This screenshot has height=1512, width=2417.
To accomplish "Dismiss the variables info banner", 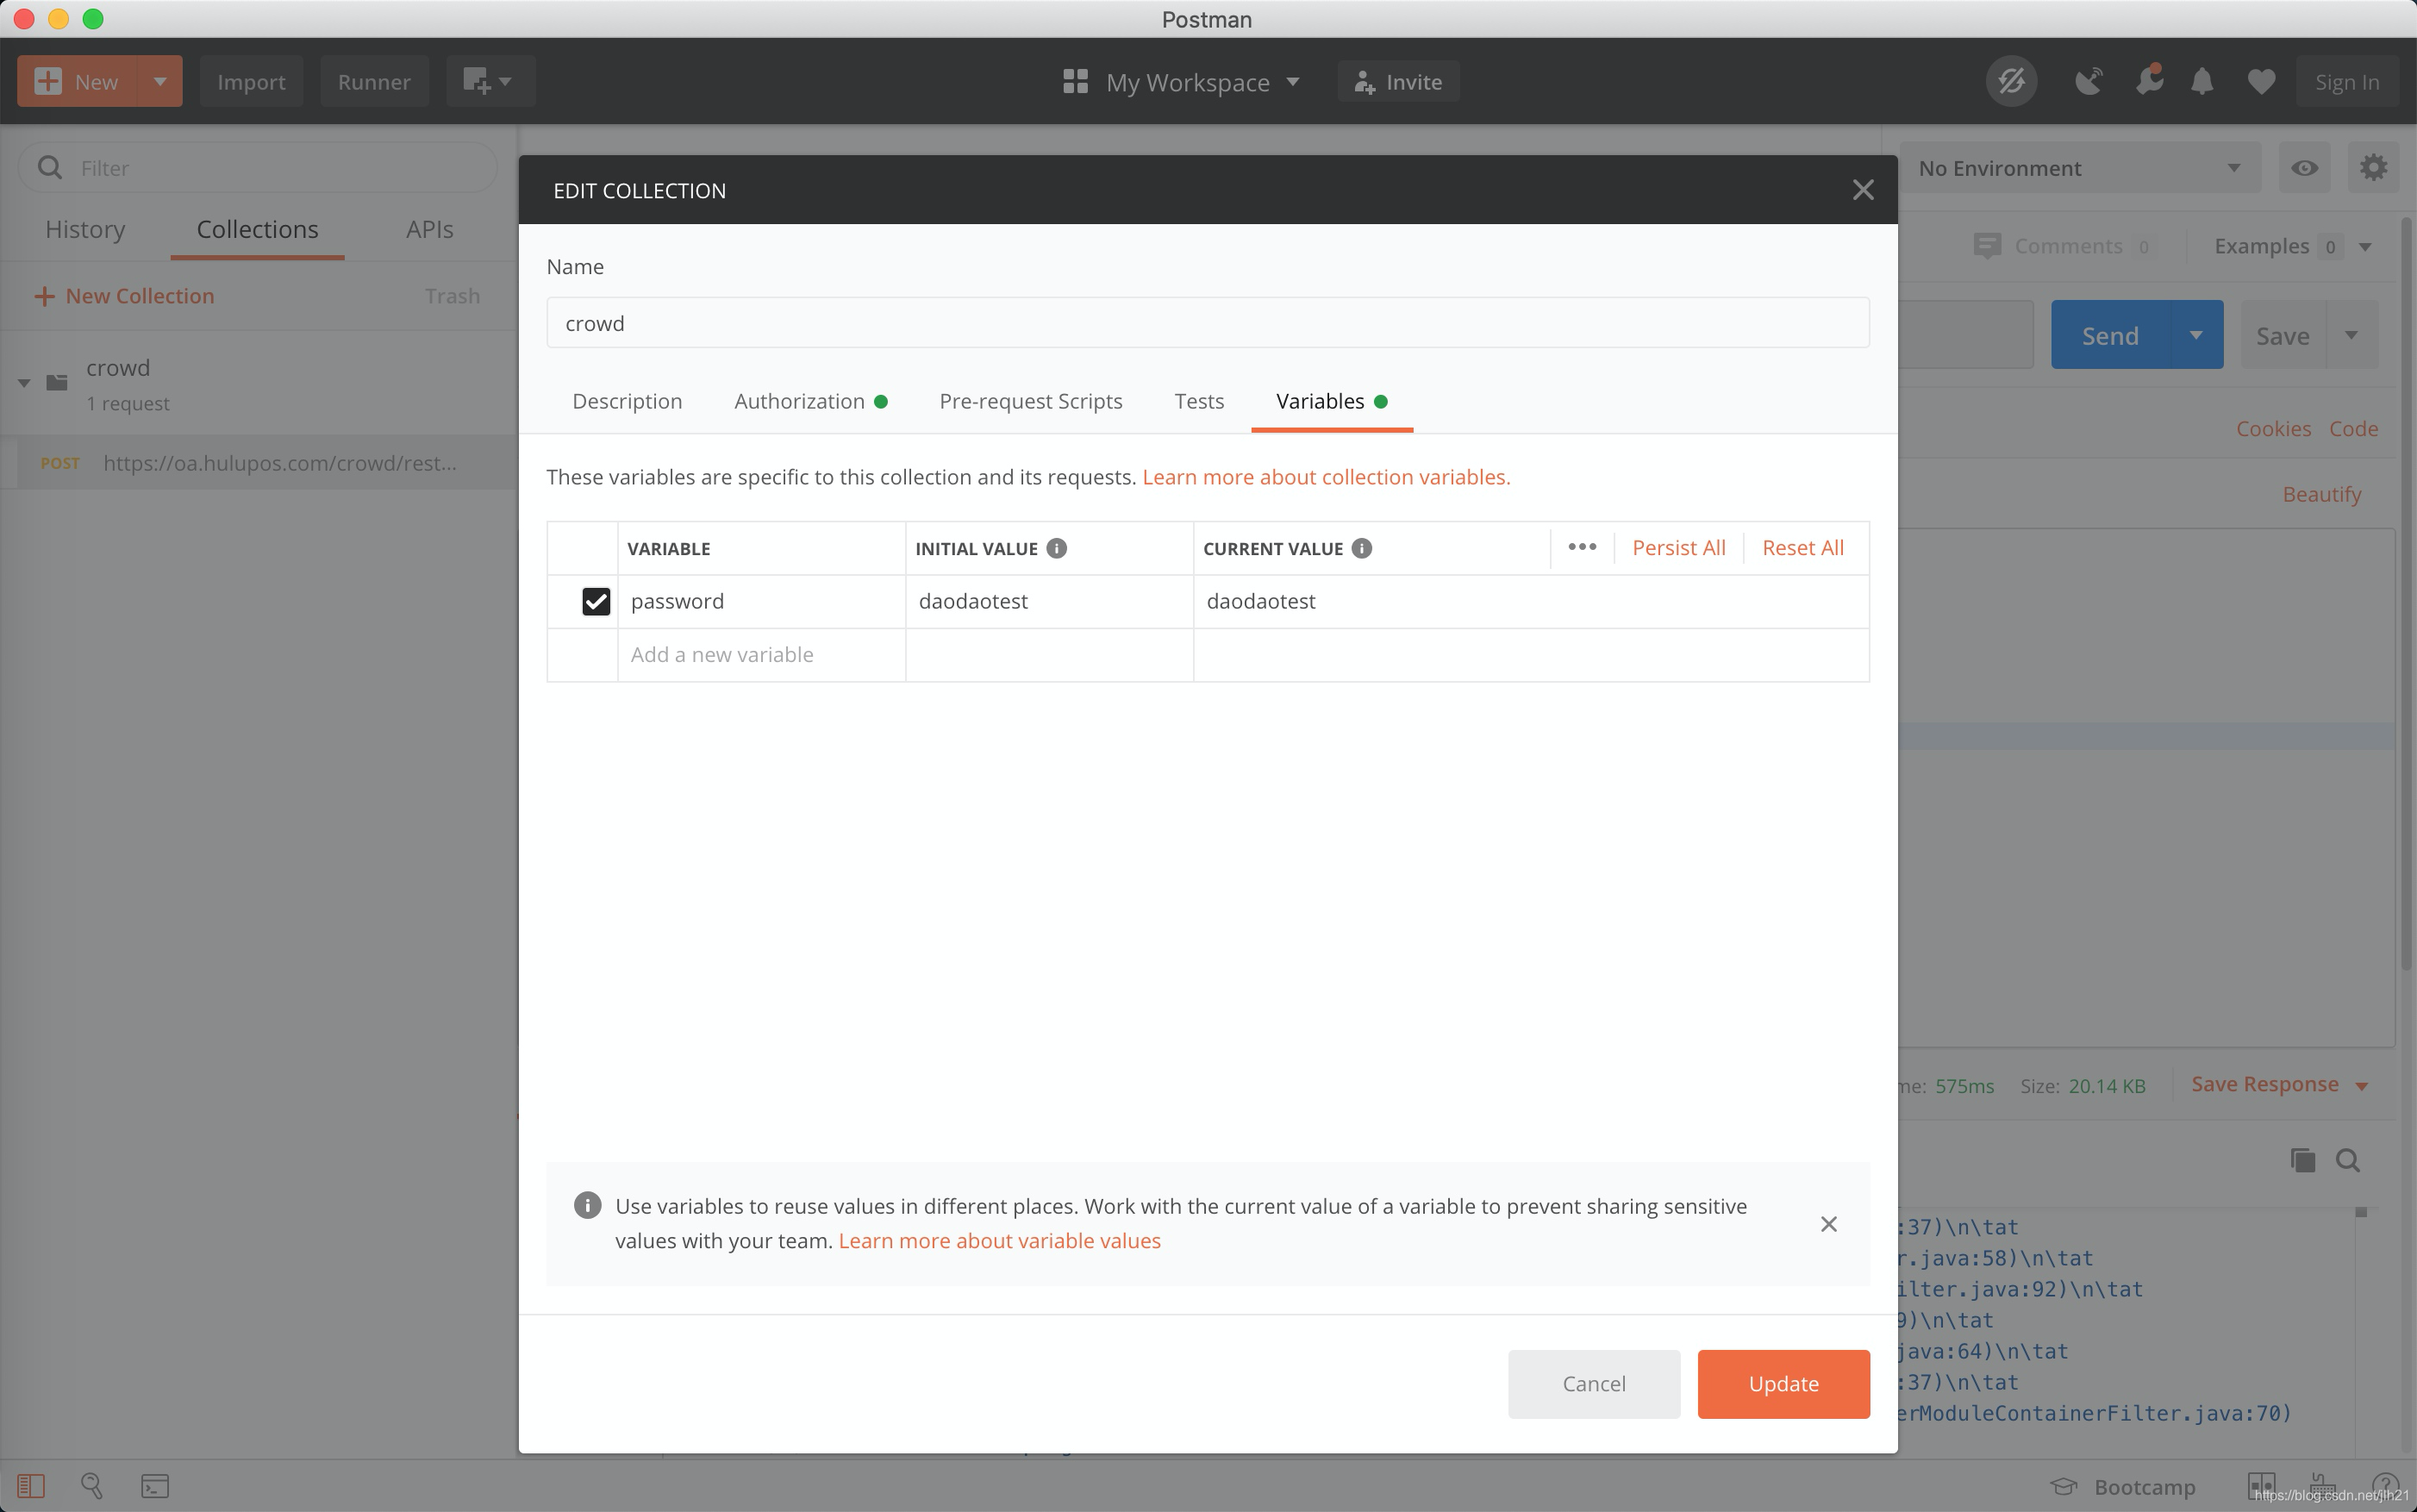I will pyautogui.click(x=1829, y=1224).
